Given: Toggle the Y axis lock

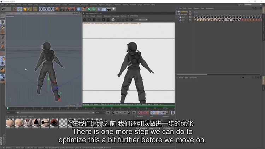Looking at the screenshot, I should [46, 9].
